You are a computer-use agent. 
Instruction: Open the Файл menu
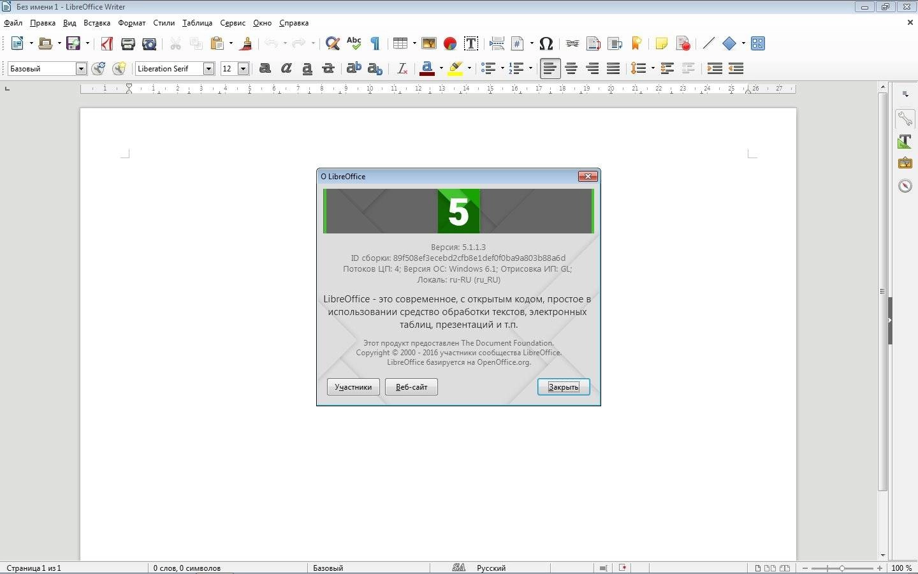13,23
